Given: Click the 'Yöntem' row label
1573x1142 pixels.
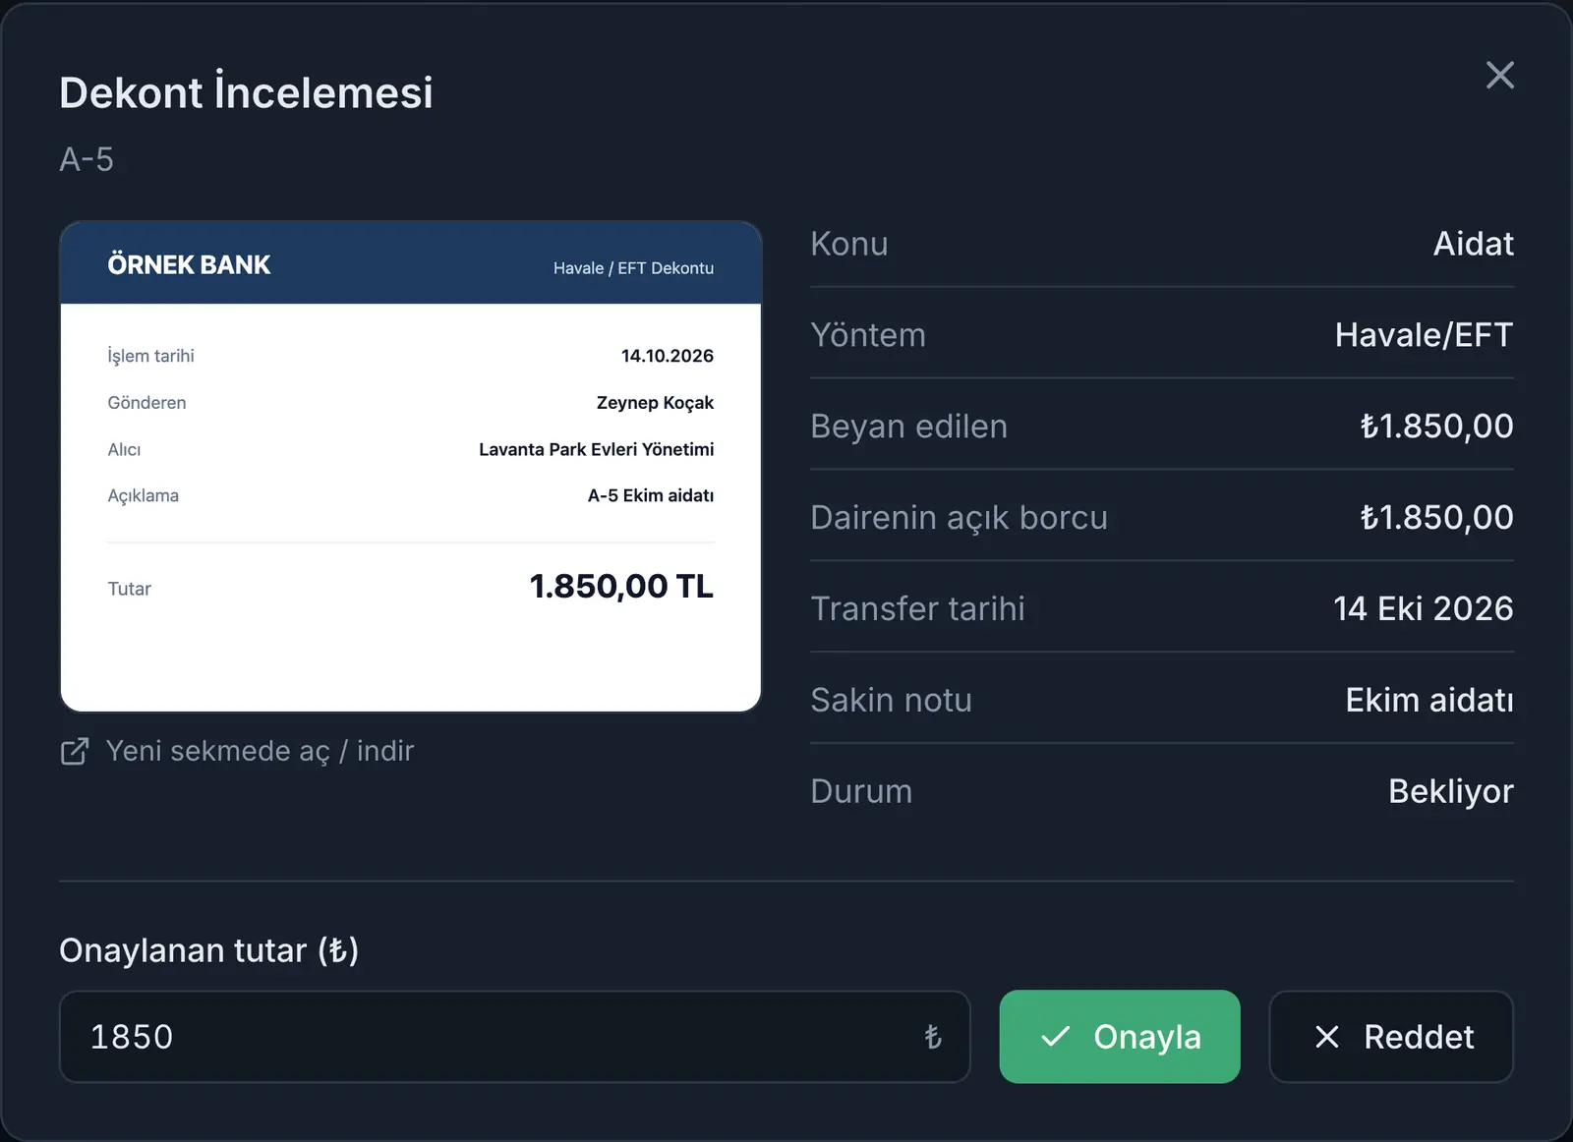Looking at the screenshot, I should click(868, 335).
